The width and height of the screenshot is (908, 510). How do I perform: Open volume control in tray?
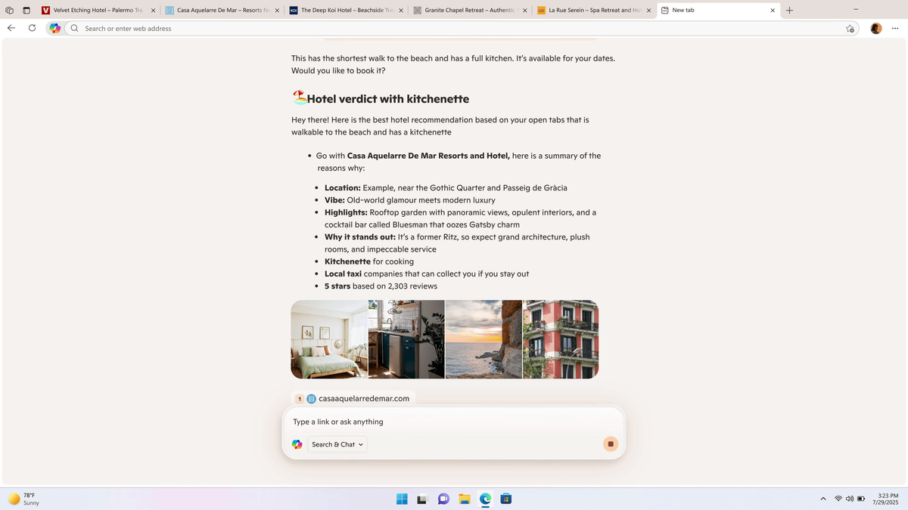coord(850,499)
